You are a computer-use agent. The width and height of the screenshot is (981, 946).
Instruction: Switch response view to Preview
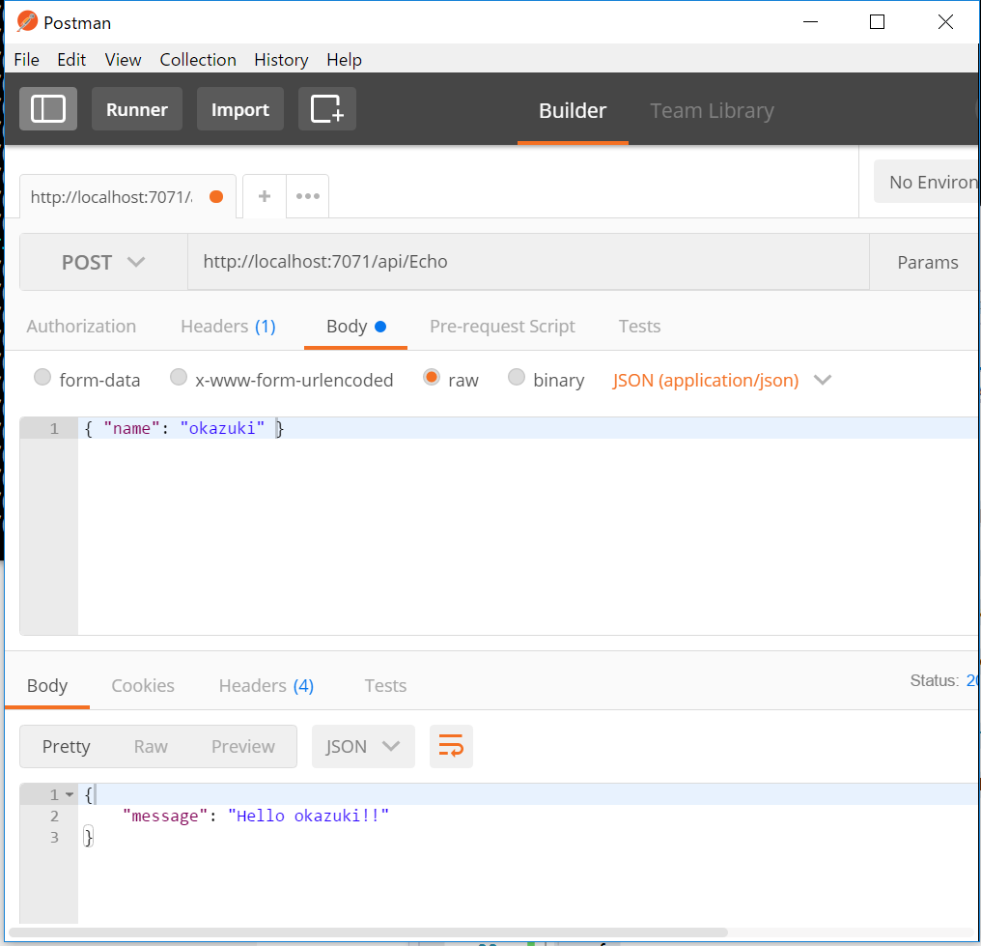[x=242, y=746]
